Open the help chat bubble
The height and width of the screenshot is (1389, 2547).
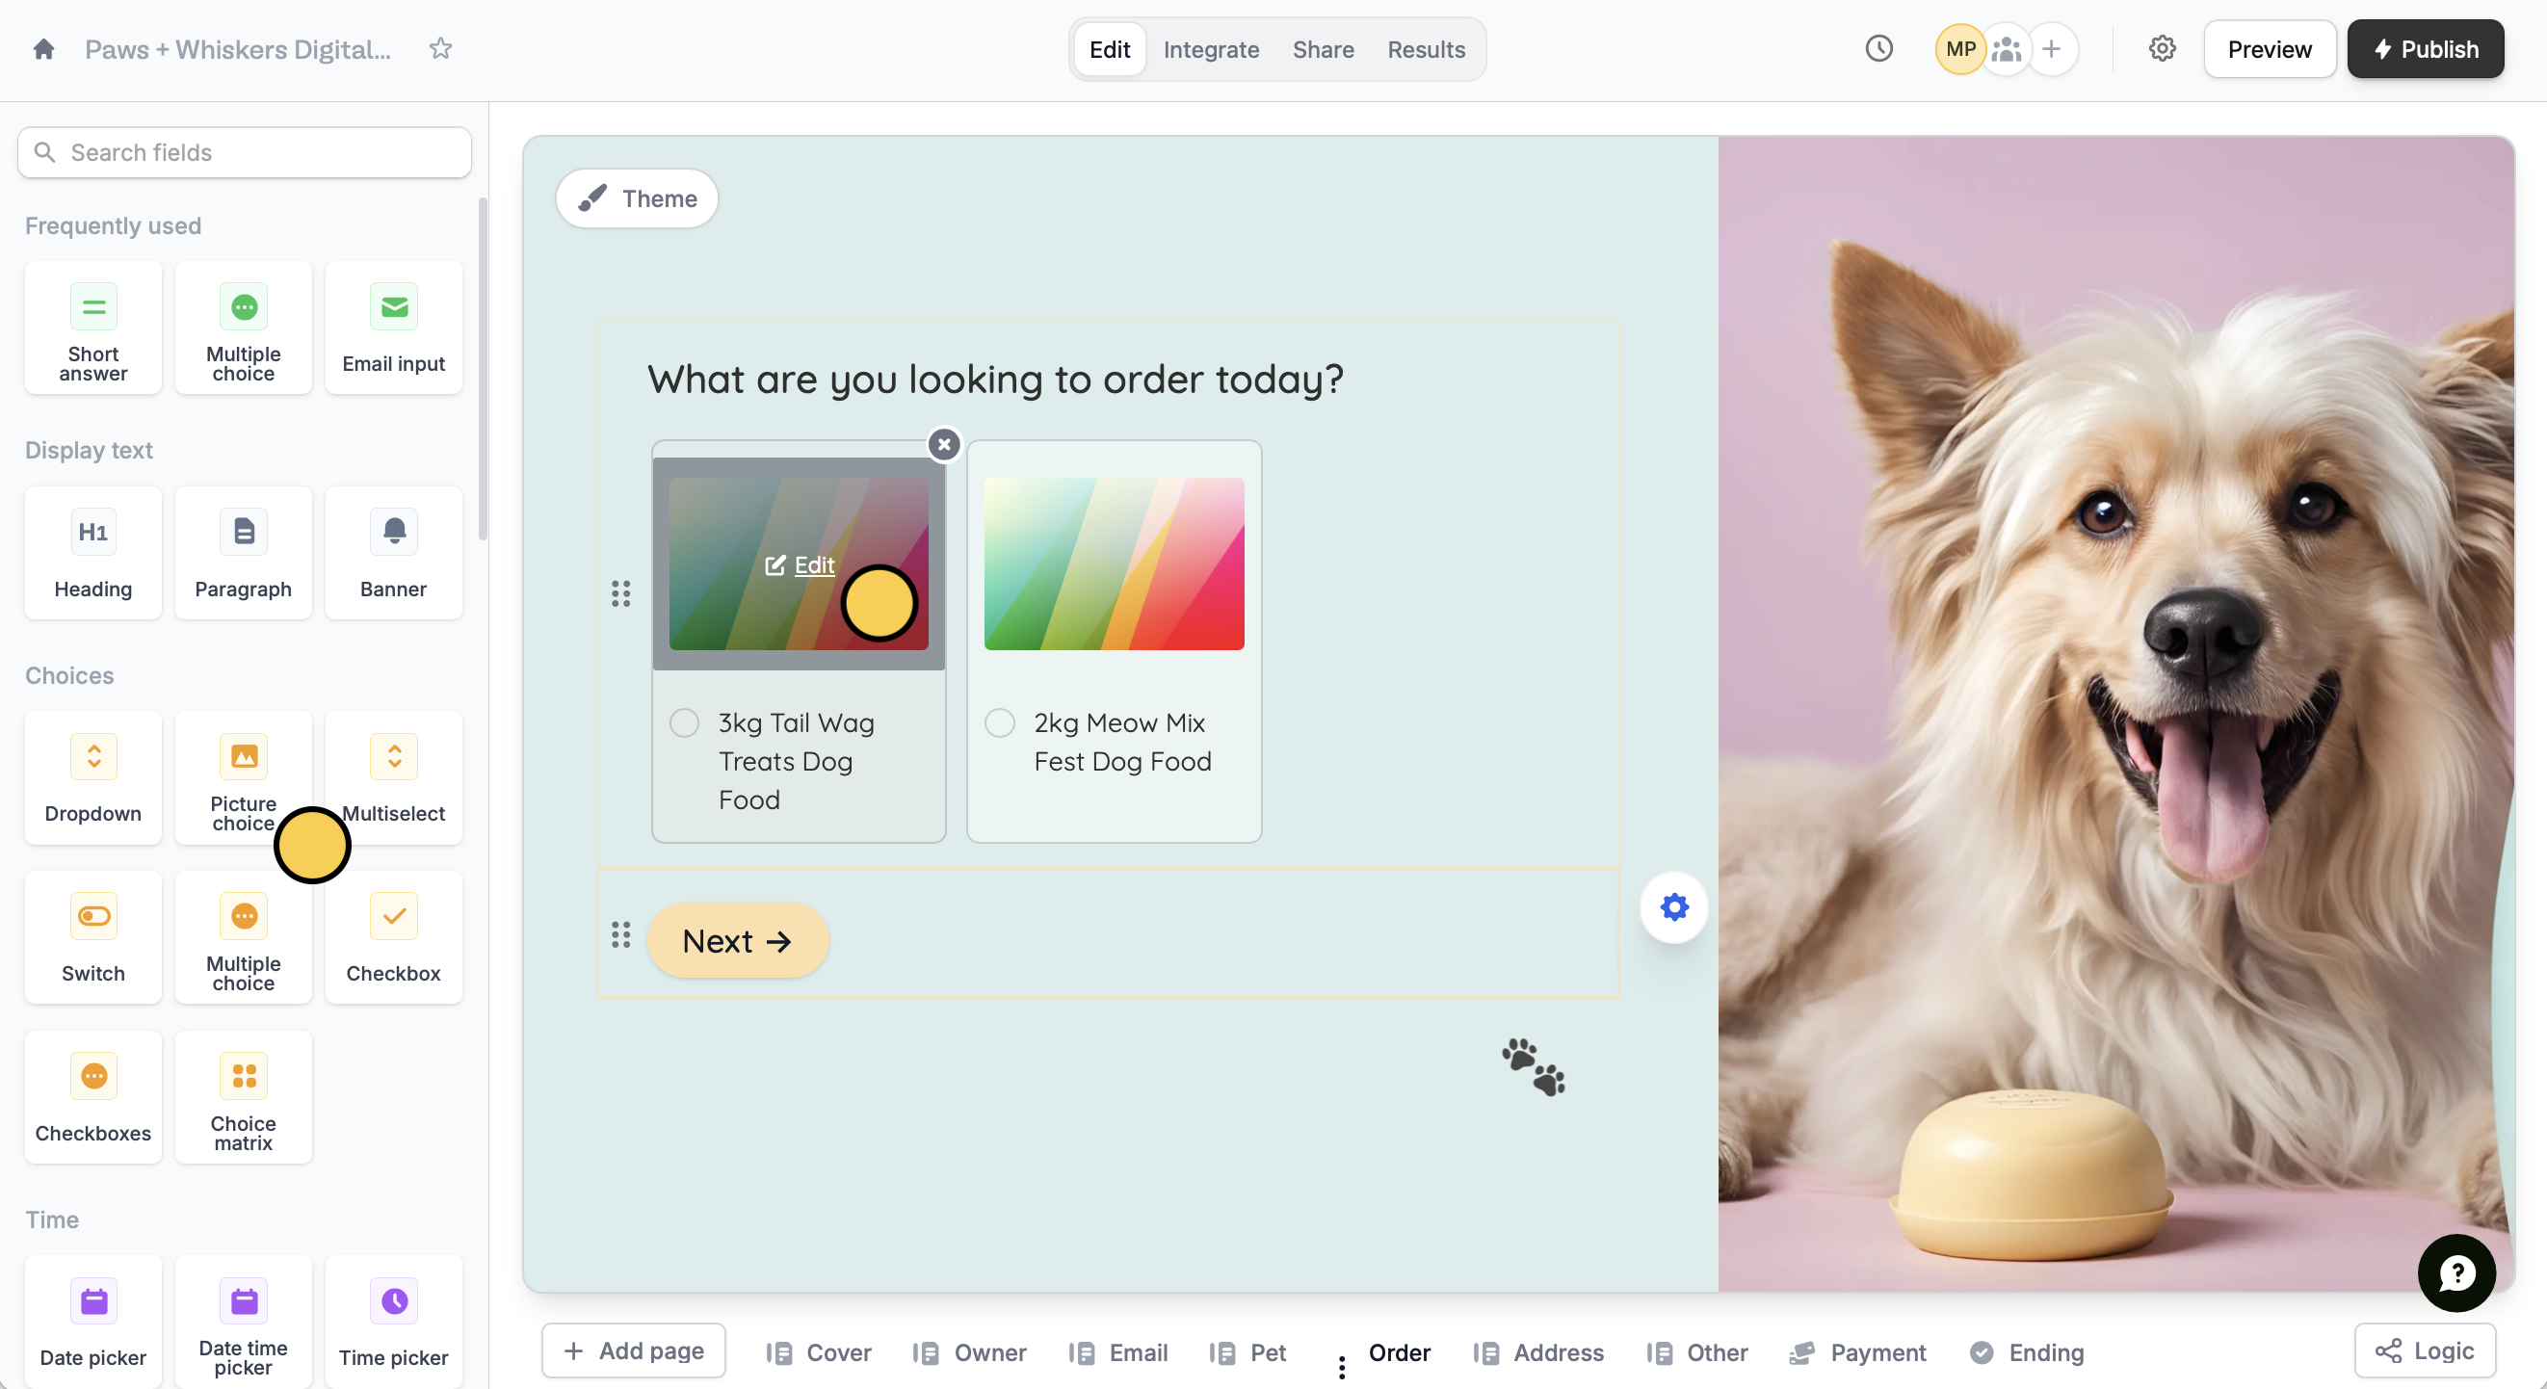point(2455,1272)
